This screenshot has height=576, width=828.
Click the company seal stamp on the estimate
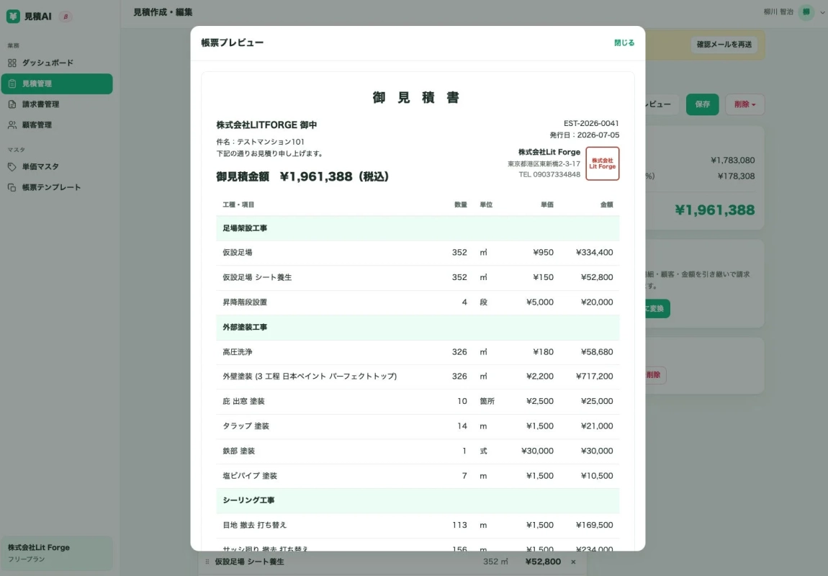pyautogui.click(x=603, y=163)
